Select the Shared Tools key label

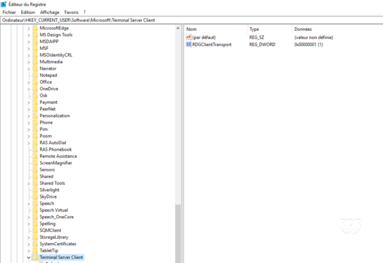click(x=52, y=183)
